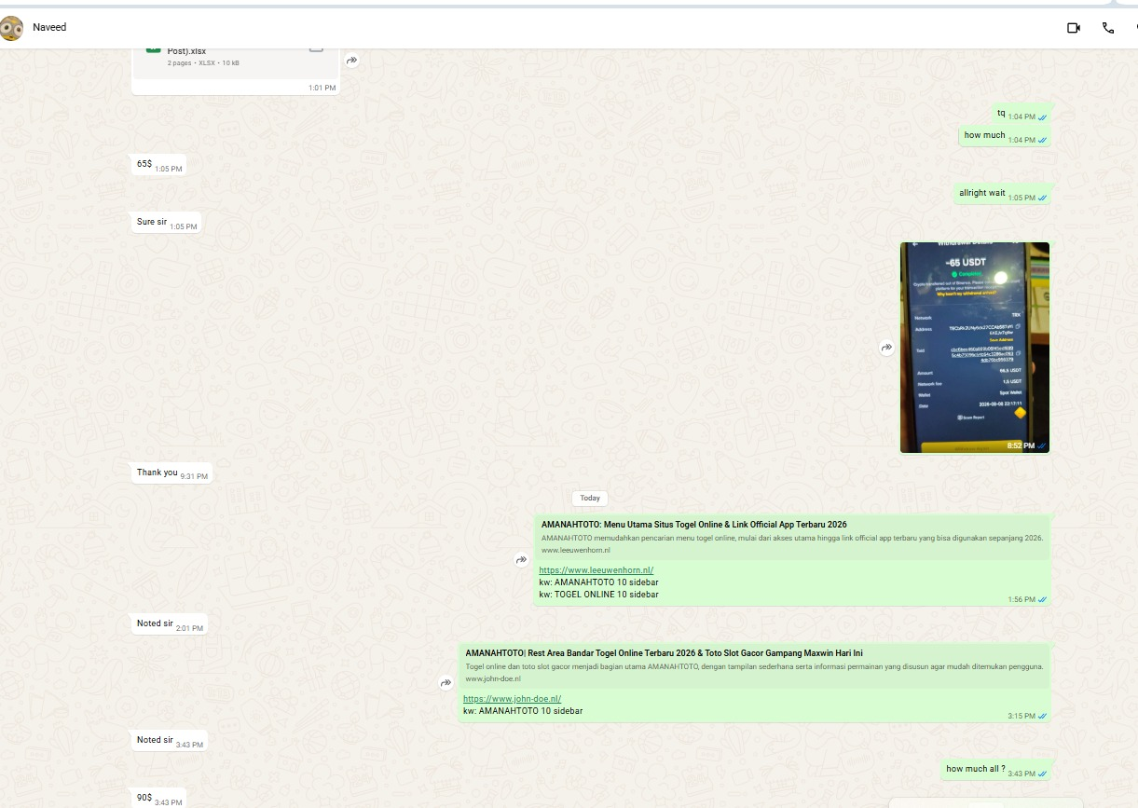Click the 'www.leeuwenhorn.nl' preview domain text

coord(575,551)
